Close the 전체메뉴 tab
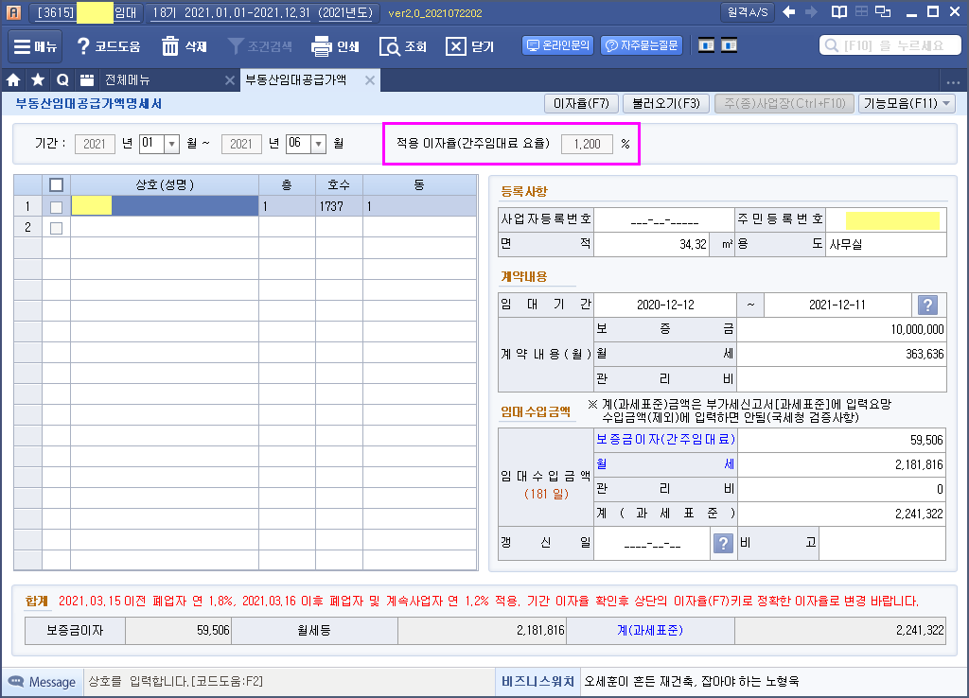969x698 pixels. click(x=230, y=80)
